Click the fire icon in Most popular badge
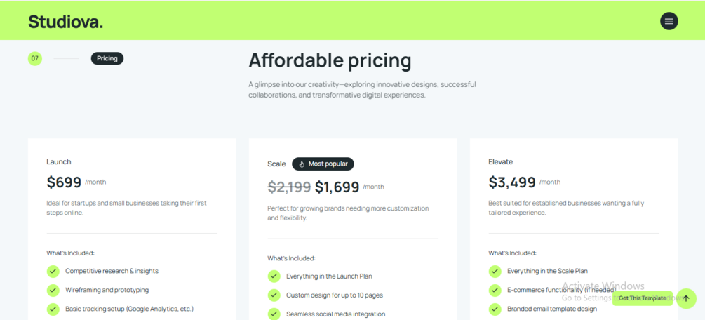Screen dimensions: 705x320 tap(302, 164)
